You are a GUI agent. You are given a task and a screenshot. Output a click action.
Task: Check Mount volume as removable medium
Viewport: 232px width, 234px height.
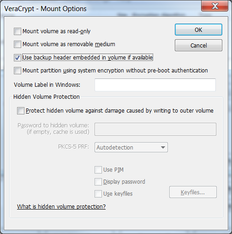point(18,44)
